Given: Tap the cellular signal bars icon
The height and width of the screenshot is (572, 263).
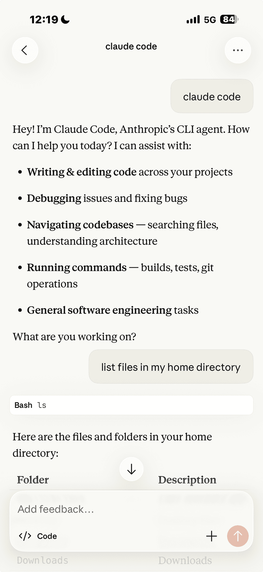Looking at the screenshot, I should click(193, 20).
